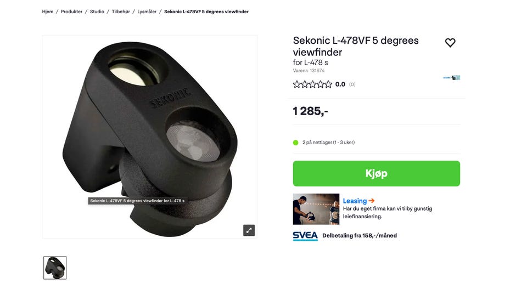Image resolution: width=527 pixels, height=295 pixels.
Task: Click the main Sekonic viewfinder product image
Action: tap(149, 137)
